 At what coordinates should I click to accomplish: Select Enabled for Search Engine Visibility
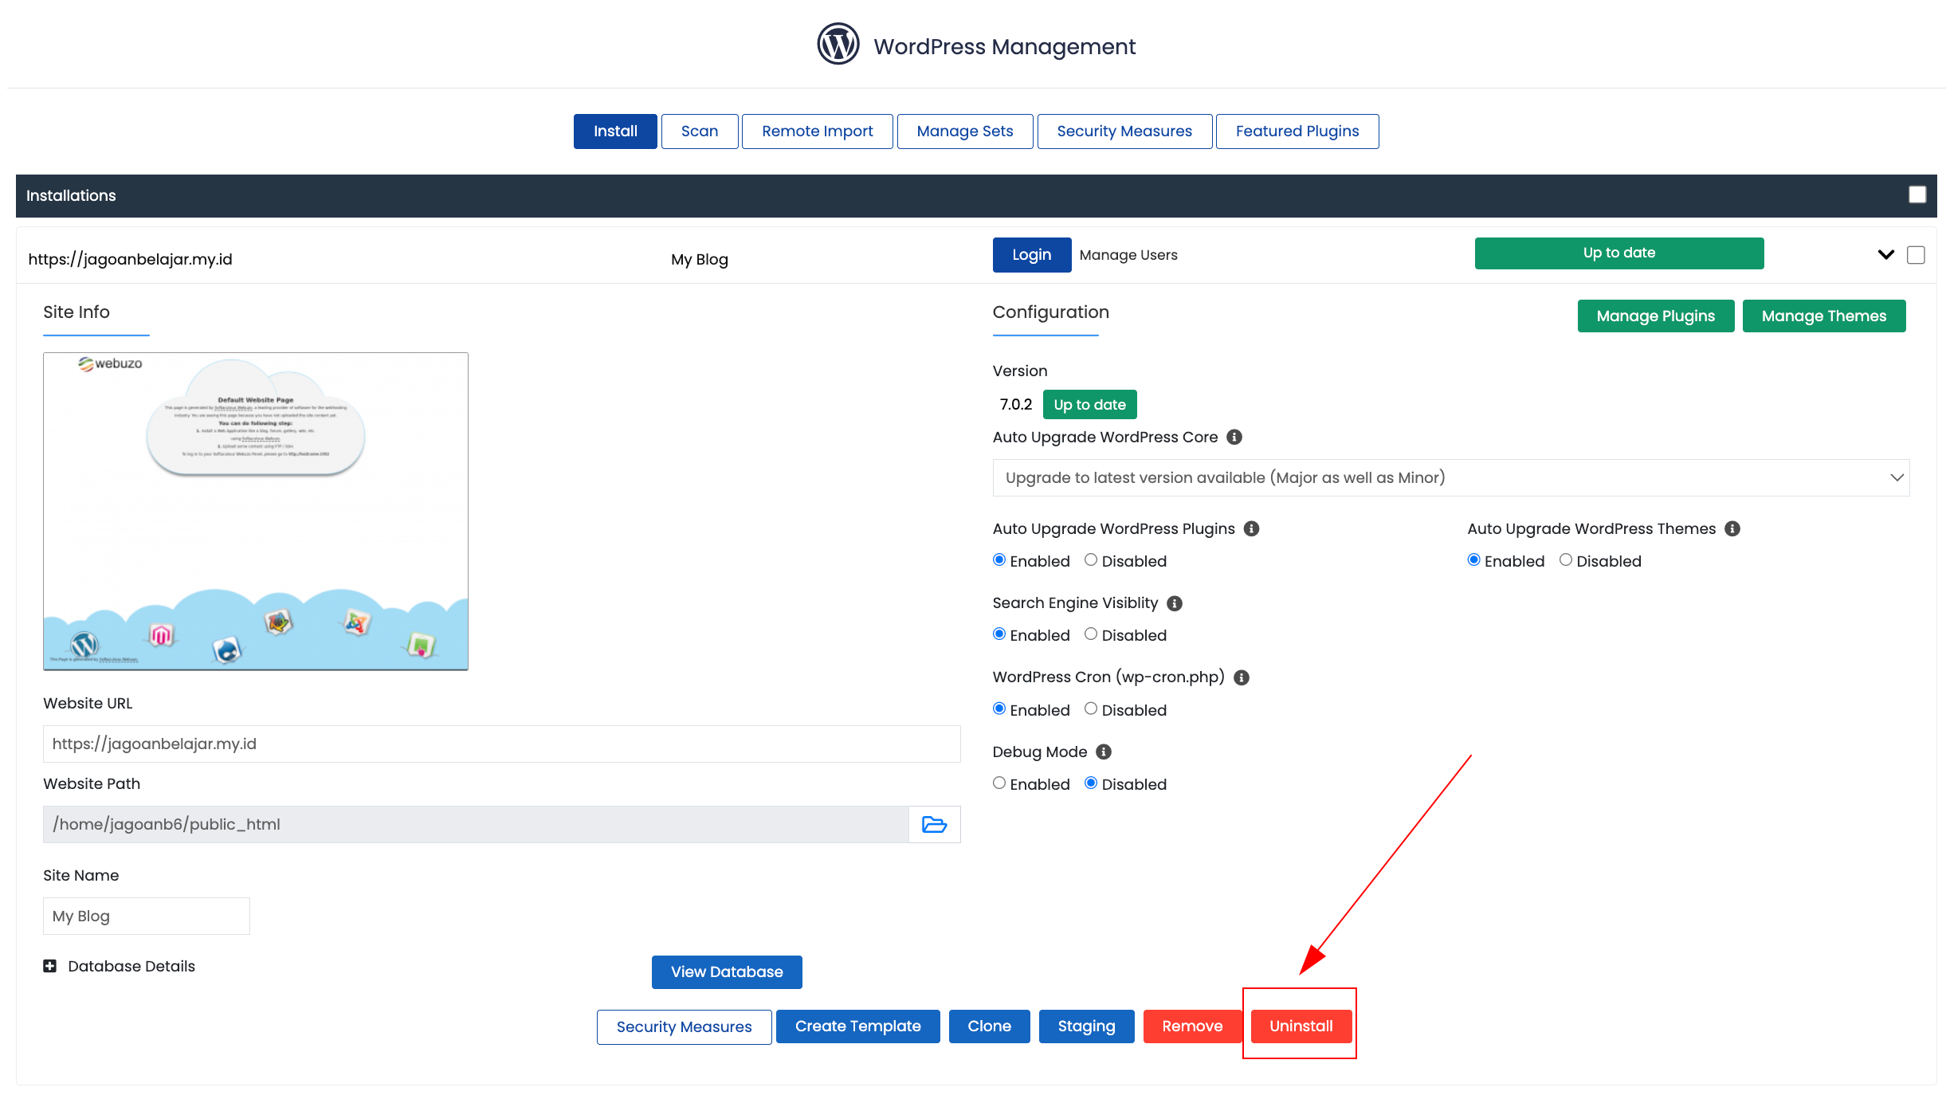999,634
